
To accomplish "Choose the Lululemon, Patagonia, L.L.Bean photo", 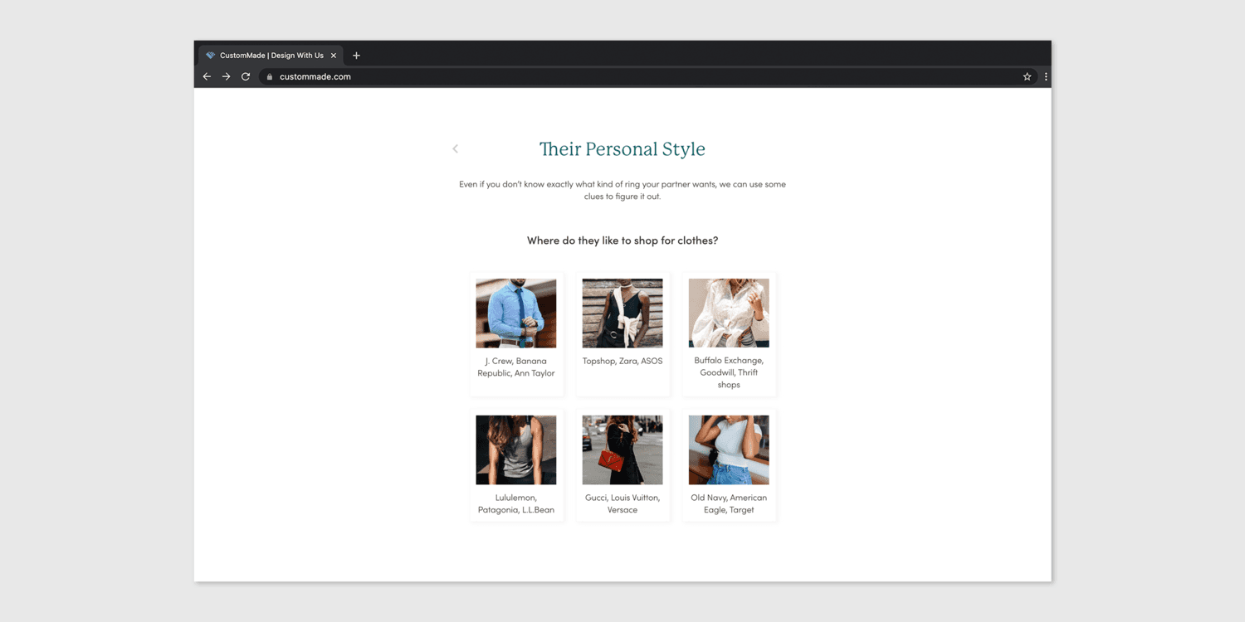I will pyautogui.click(x=516, y=449).
